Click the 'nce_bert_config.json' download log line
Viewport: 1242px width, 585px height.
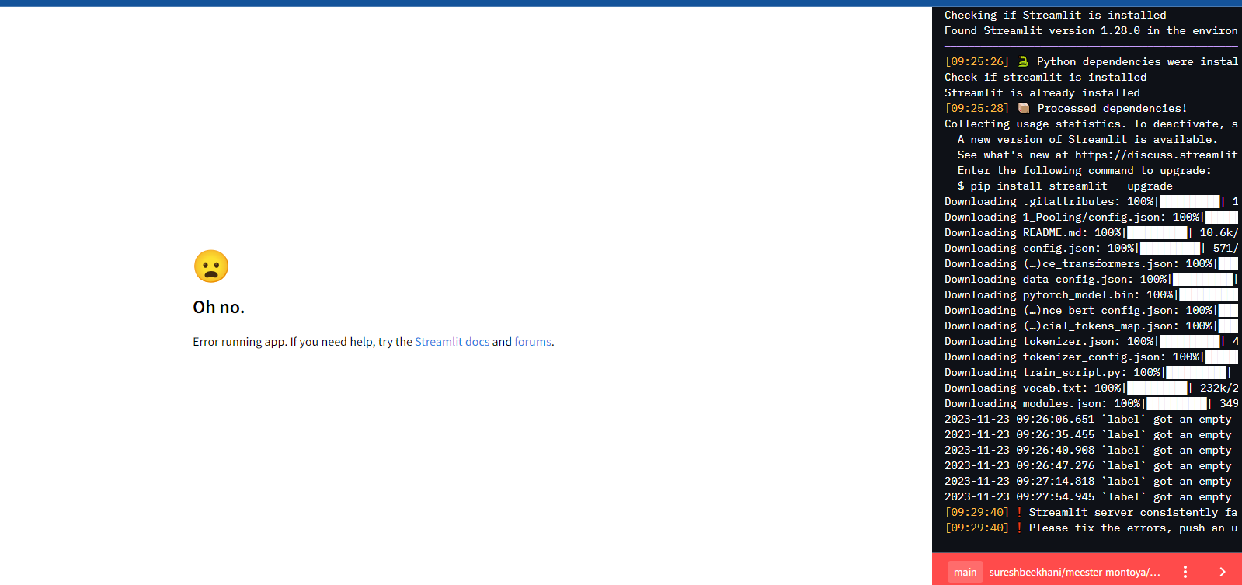point(1091,310)
